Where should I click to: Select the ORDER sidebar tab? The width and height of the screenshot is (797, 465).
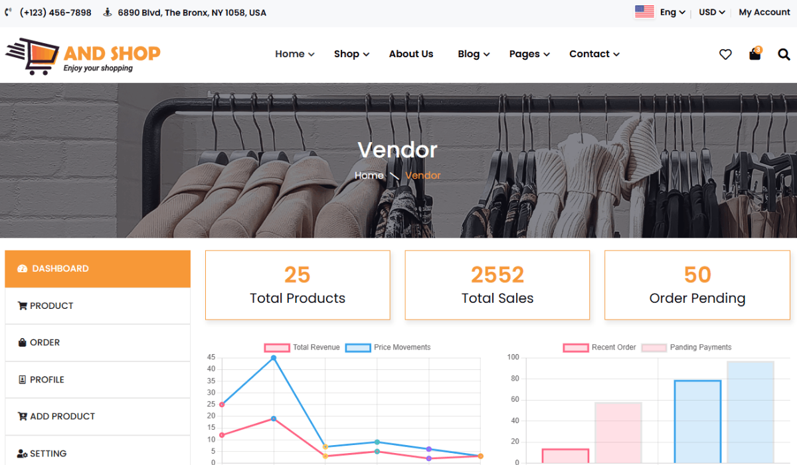(x=98, y=343)
